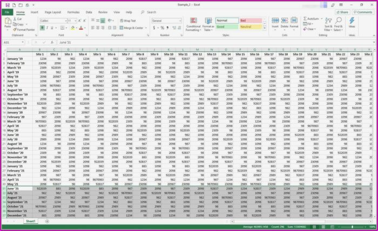The image size is (378, 231).
Task: Click the Open folder icon in quick access toolbar
Action: pyautogui.click(x=21, y=5)
